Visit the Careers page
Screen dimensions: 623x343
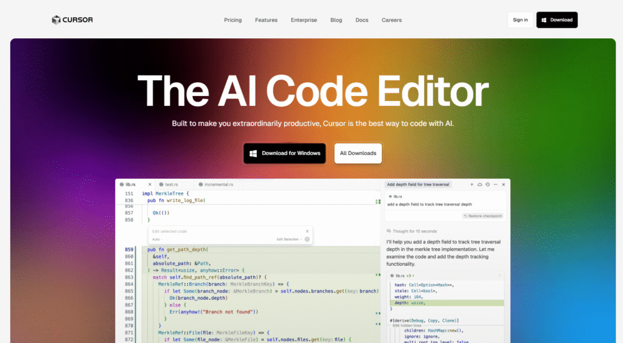(392, 20)
